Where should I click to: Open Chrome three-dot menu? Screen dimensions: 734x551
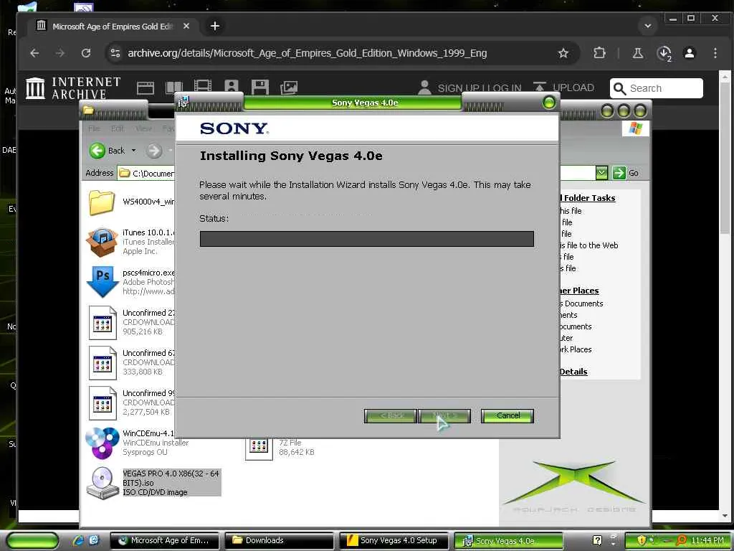[x=715, y=53]
